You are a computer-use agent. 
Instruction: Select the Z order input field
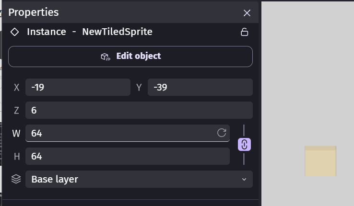click(x=139, y=110)
